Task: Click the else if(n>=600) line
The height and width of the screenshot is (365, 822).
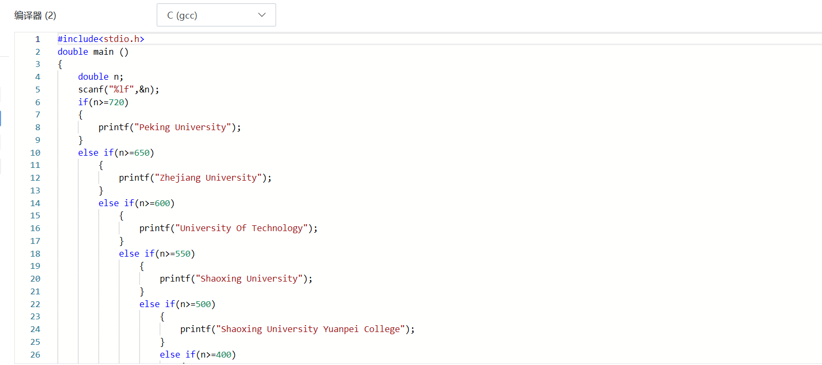Action: point(136,203)
